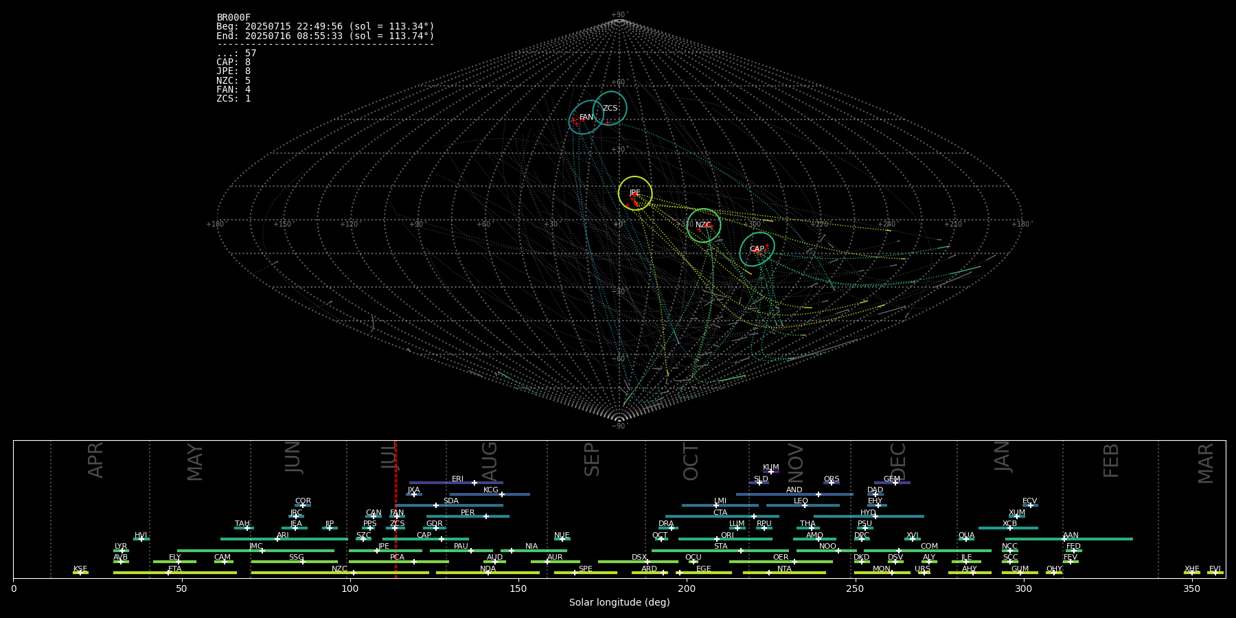Click the AUG month label in timeline
1236x618 pixels.
489,461
